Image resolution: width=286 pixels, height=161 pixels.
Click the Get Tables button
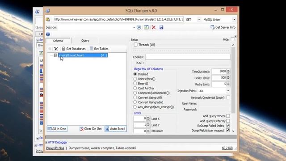pos(99,49)
